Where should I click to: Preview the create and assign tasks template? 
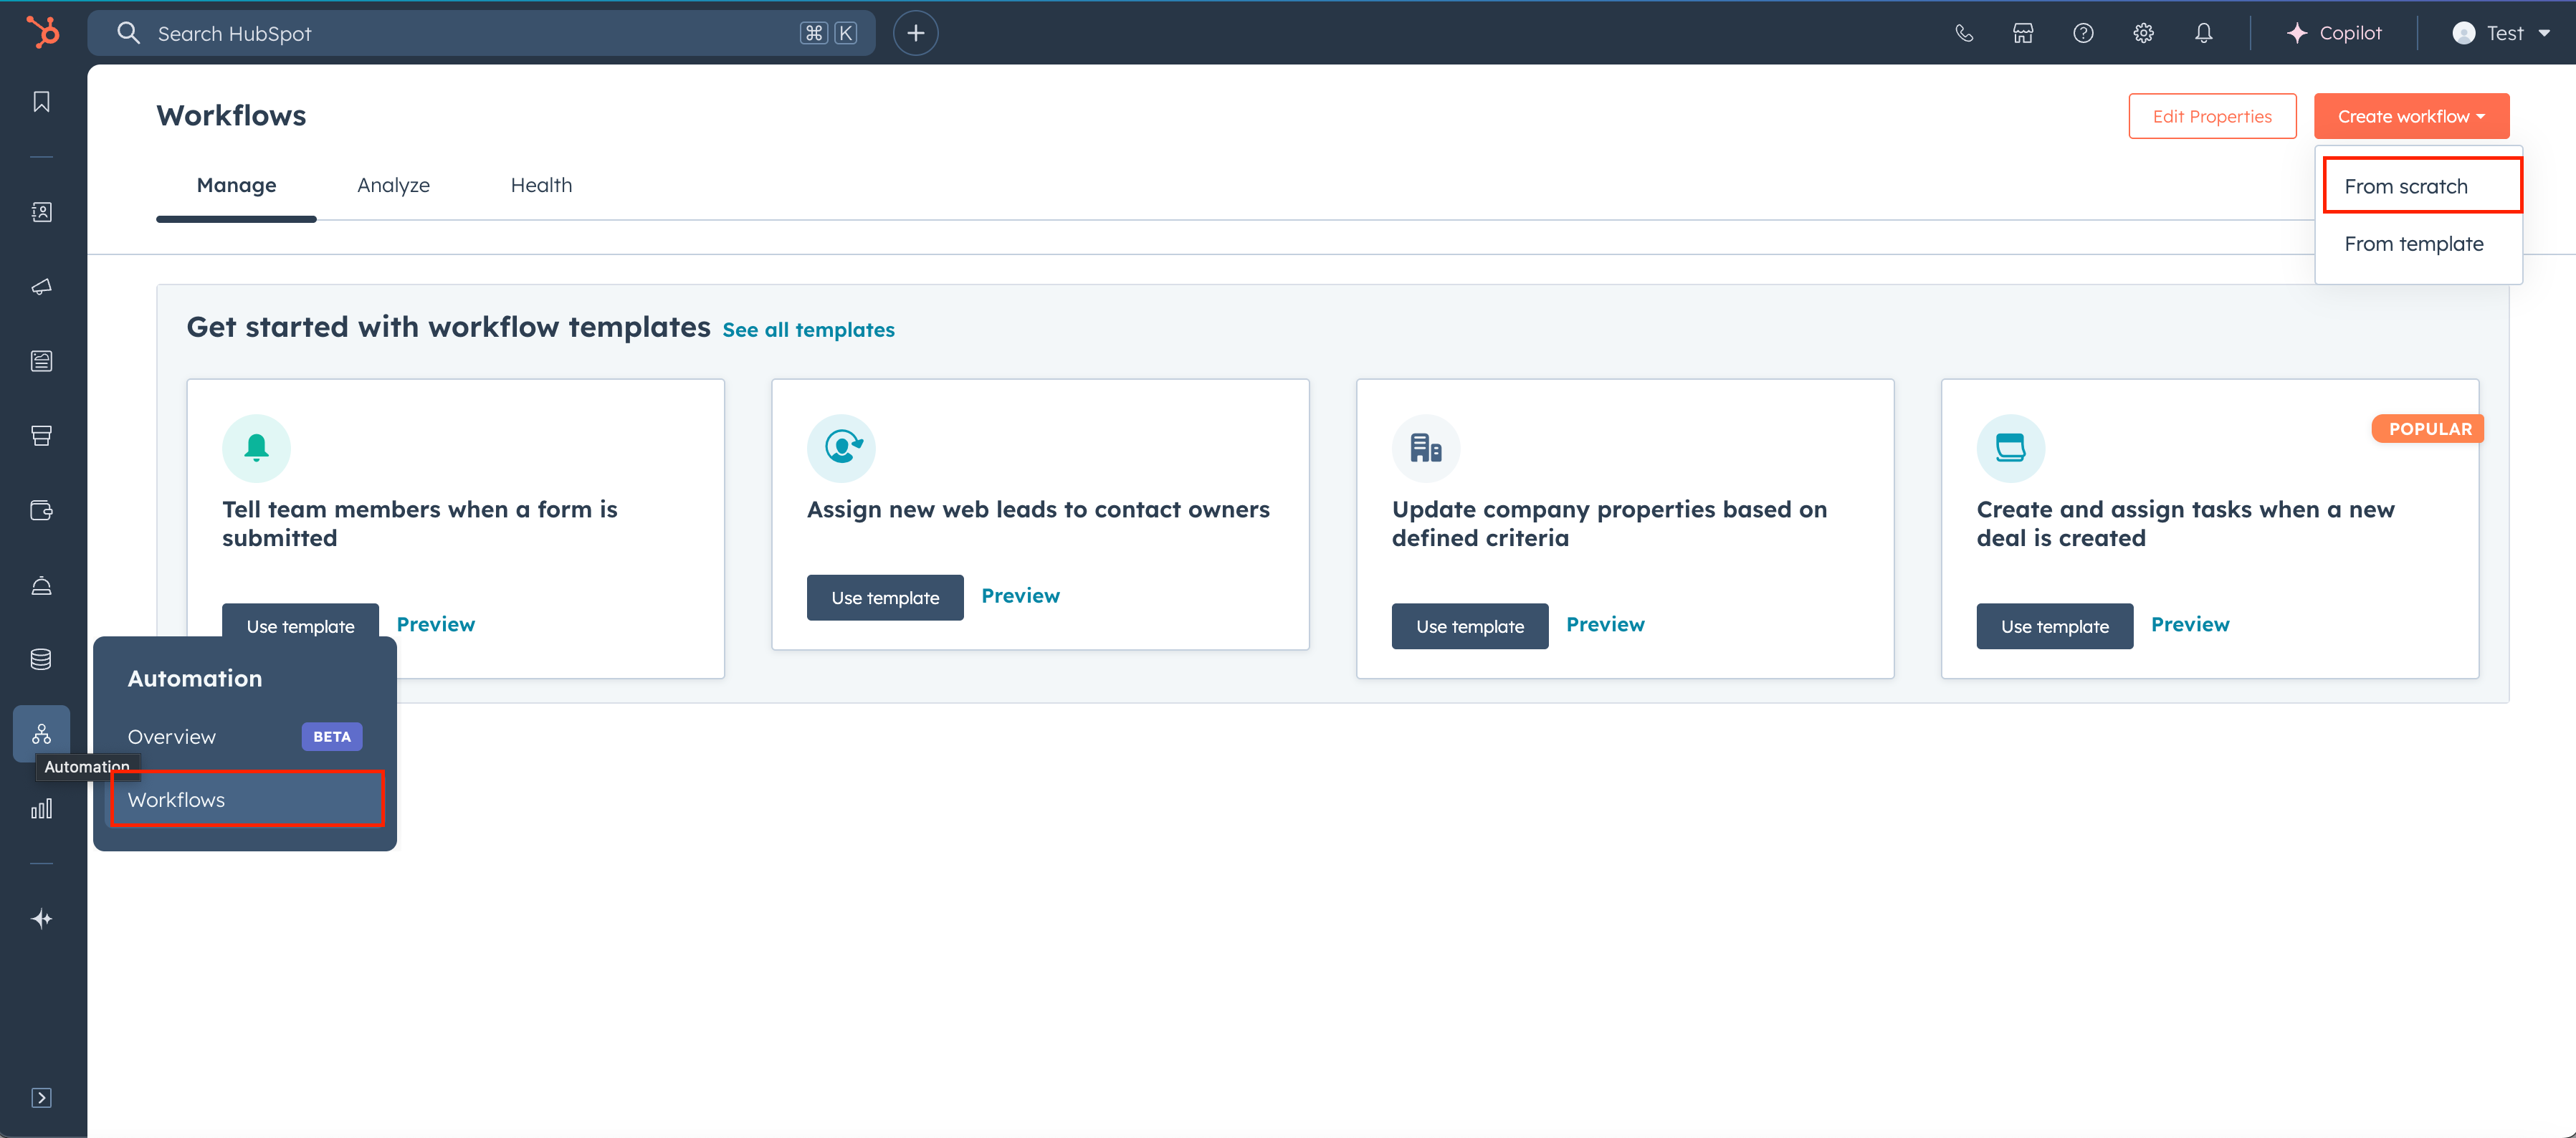coord(2190,625)
